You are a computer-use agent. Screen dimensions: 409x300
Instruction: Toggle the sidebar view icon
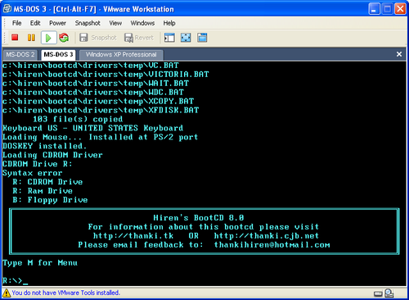[x=169, y=38]
